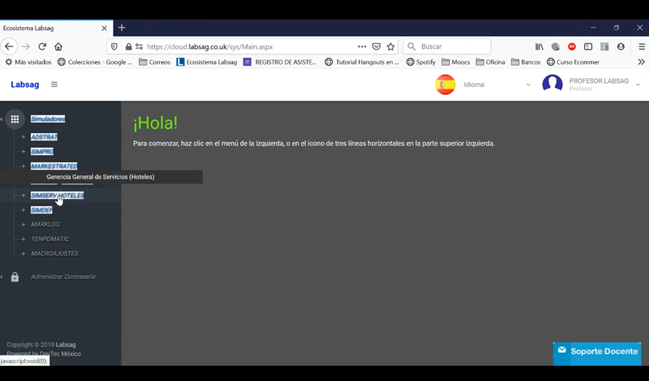This screenshot has width=649, height=381.
Task: Expand the MACROAJUSTES tree node
Action: tap(23, 254)
